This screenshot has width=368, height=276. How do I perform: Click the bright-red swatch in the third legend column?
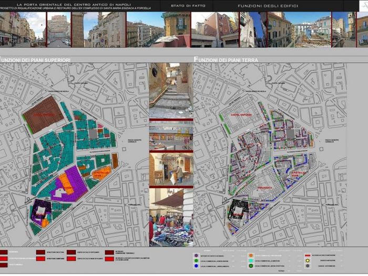(71, 259)
